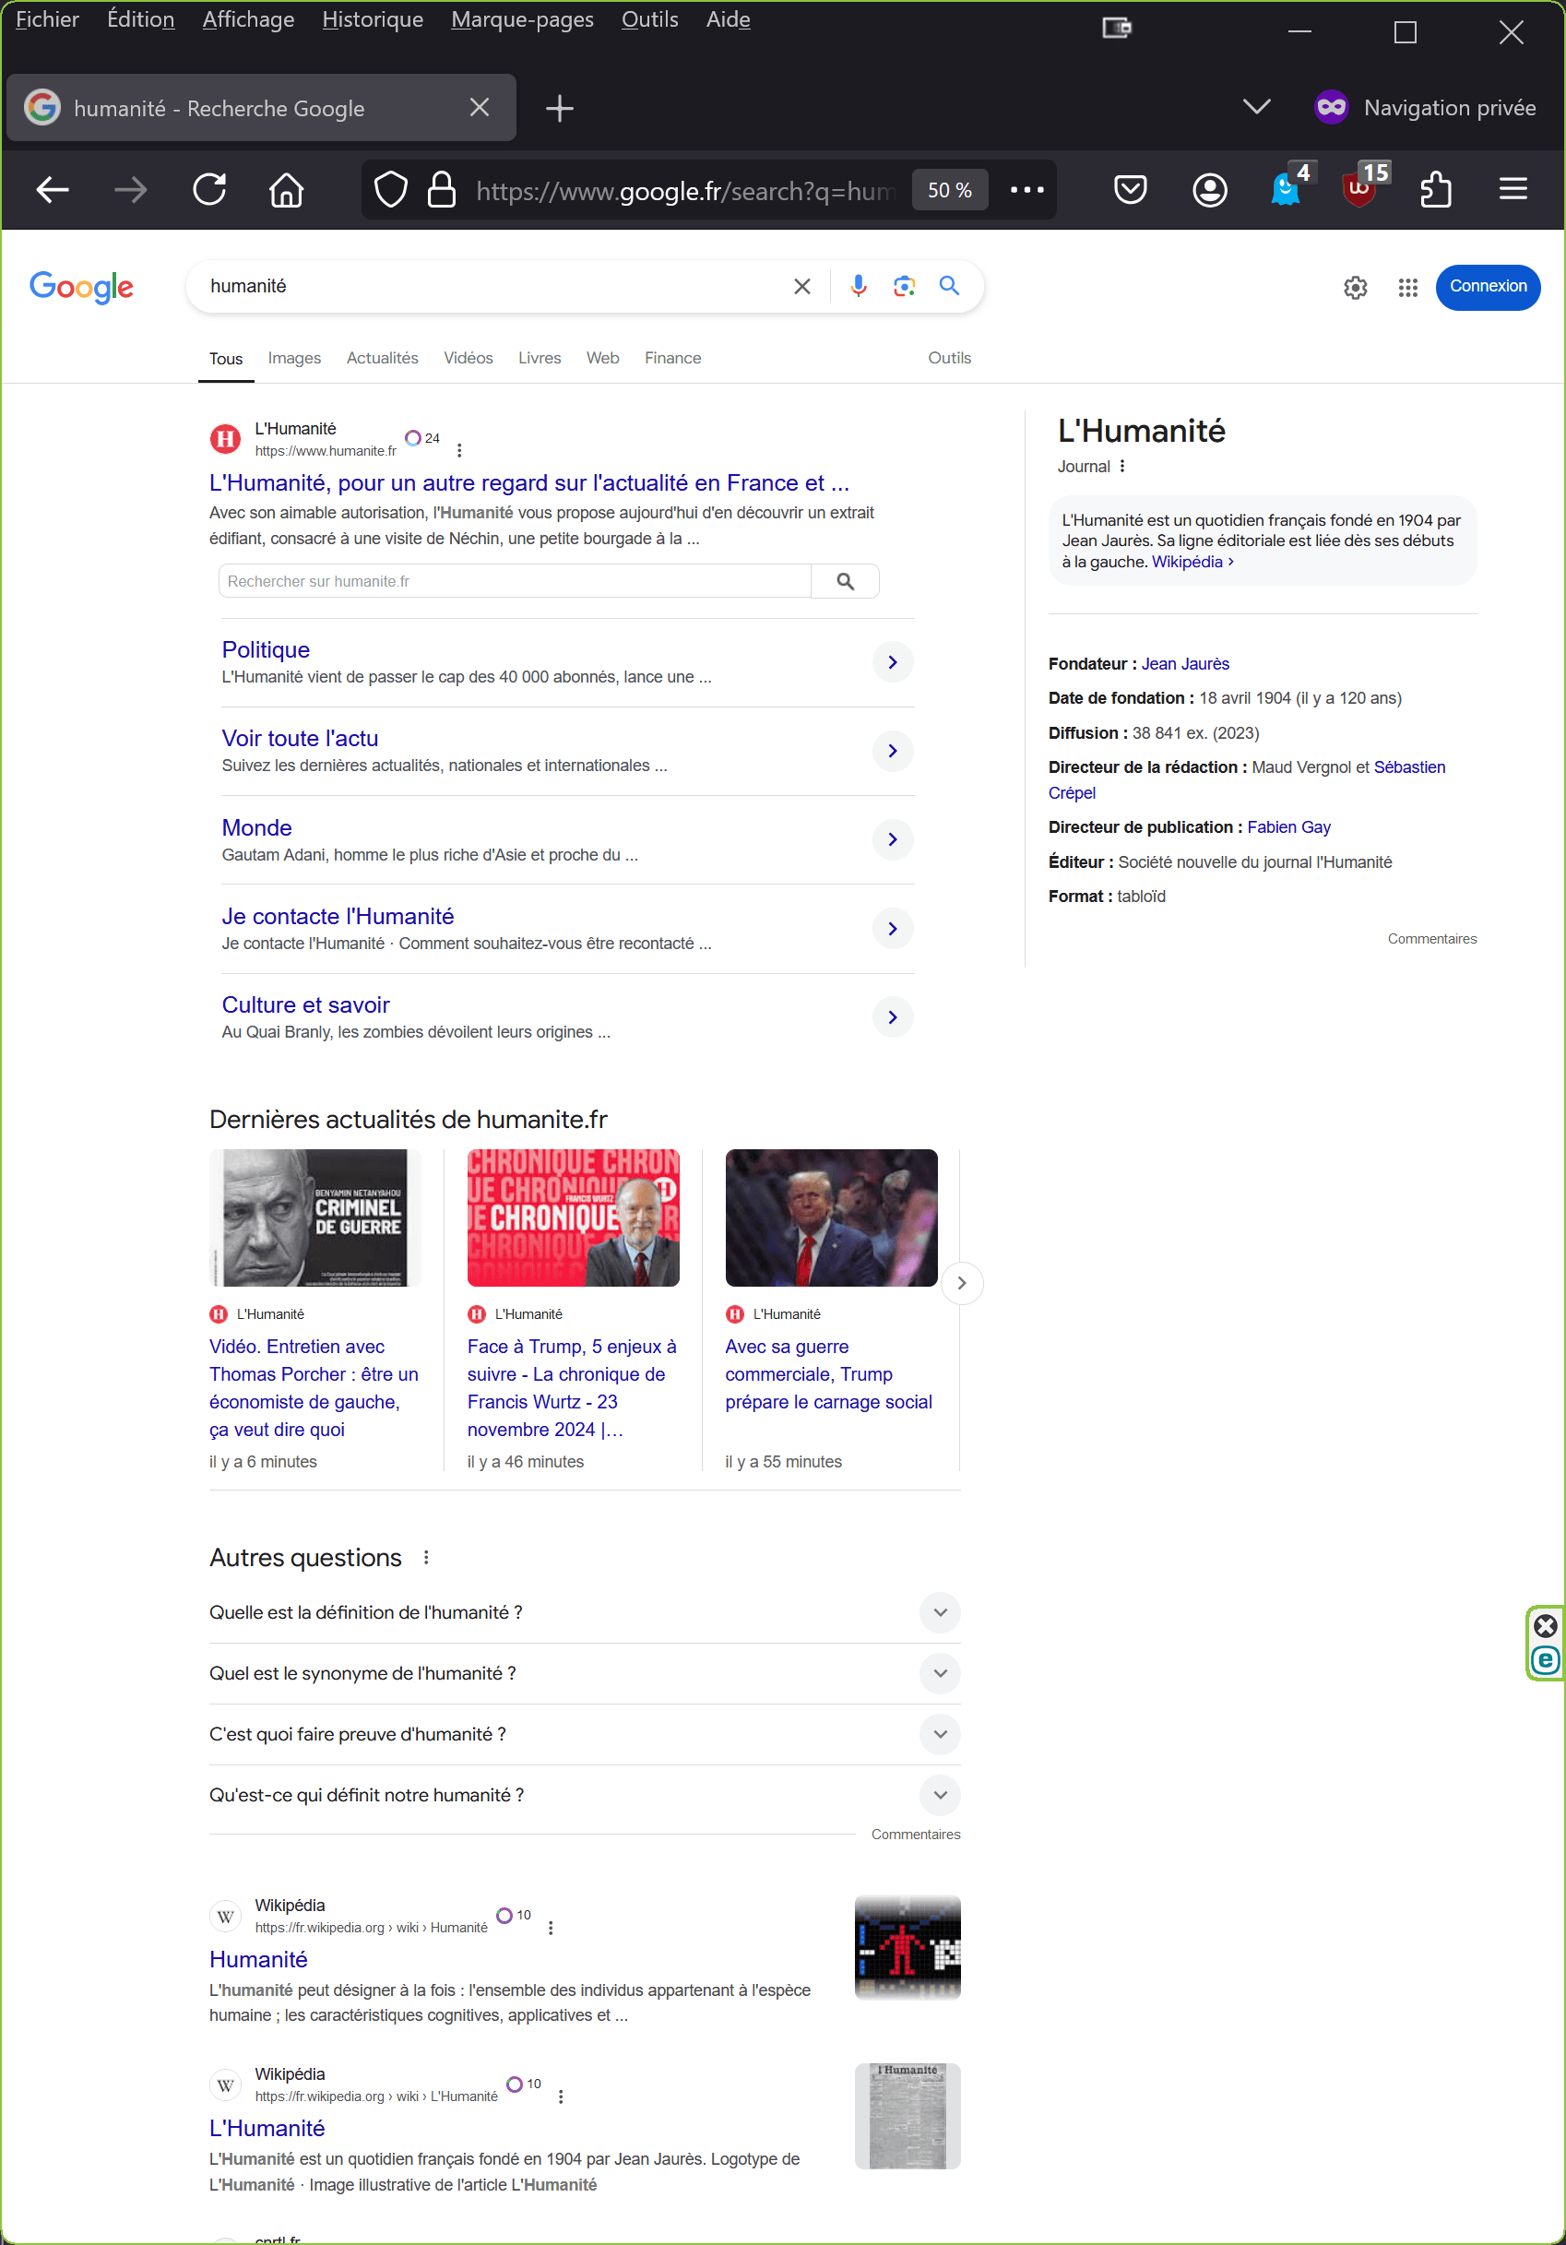Open the Wikipédia Humanité result title
The width and height of the screenshot is (1566, 2245).
point(258,1959)
